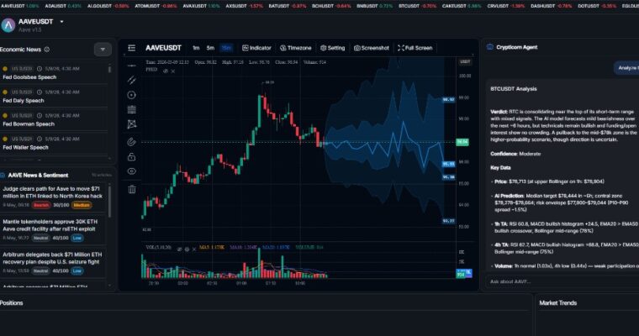Focus the Ask about AAVE input field

(x=562, y=281)
